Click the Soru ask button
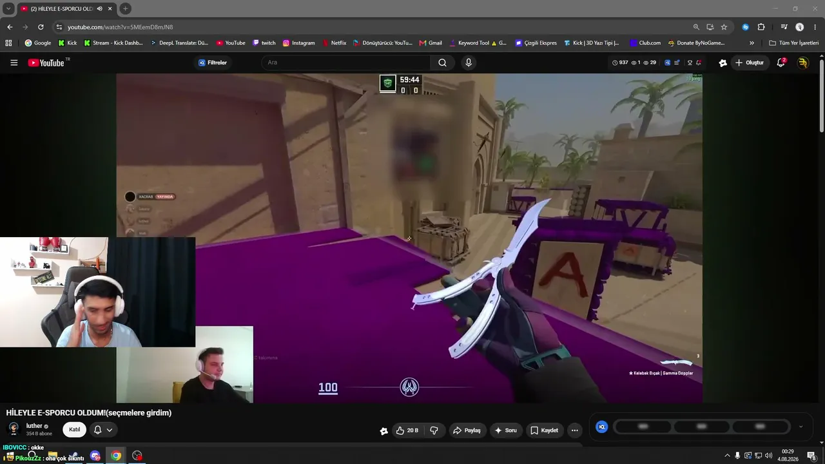 click(506, 430)
